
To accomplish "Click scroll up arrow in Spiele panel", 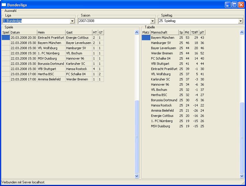I will click(137, 32).
